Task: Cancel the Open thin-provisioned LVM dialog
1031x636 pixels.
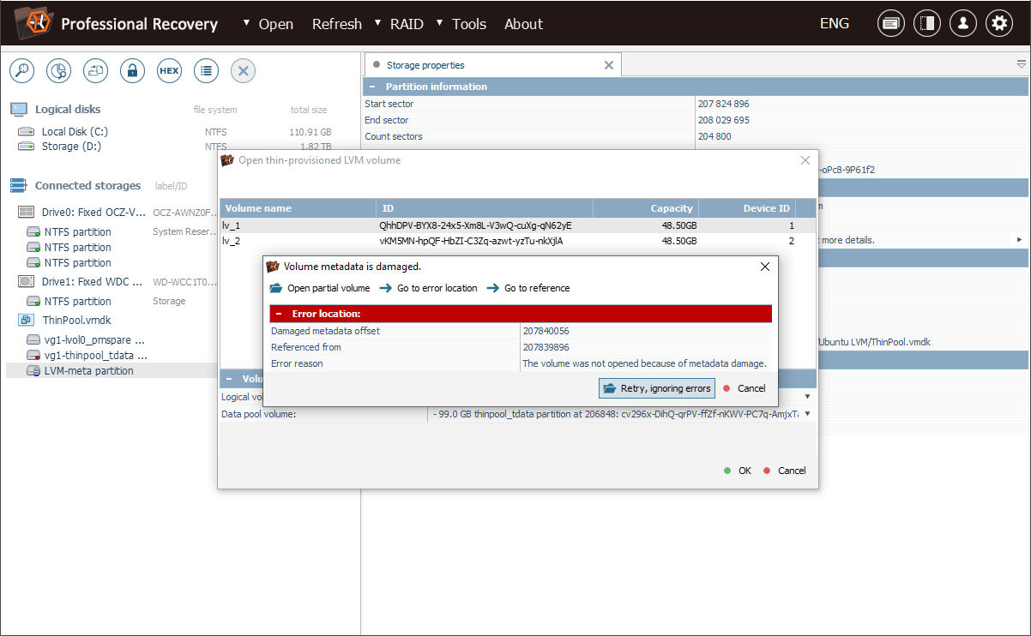Action: coord(785,471)
